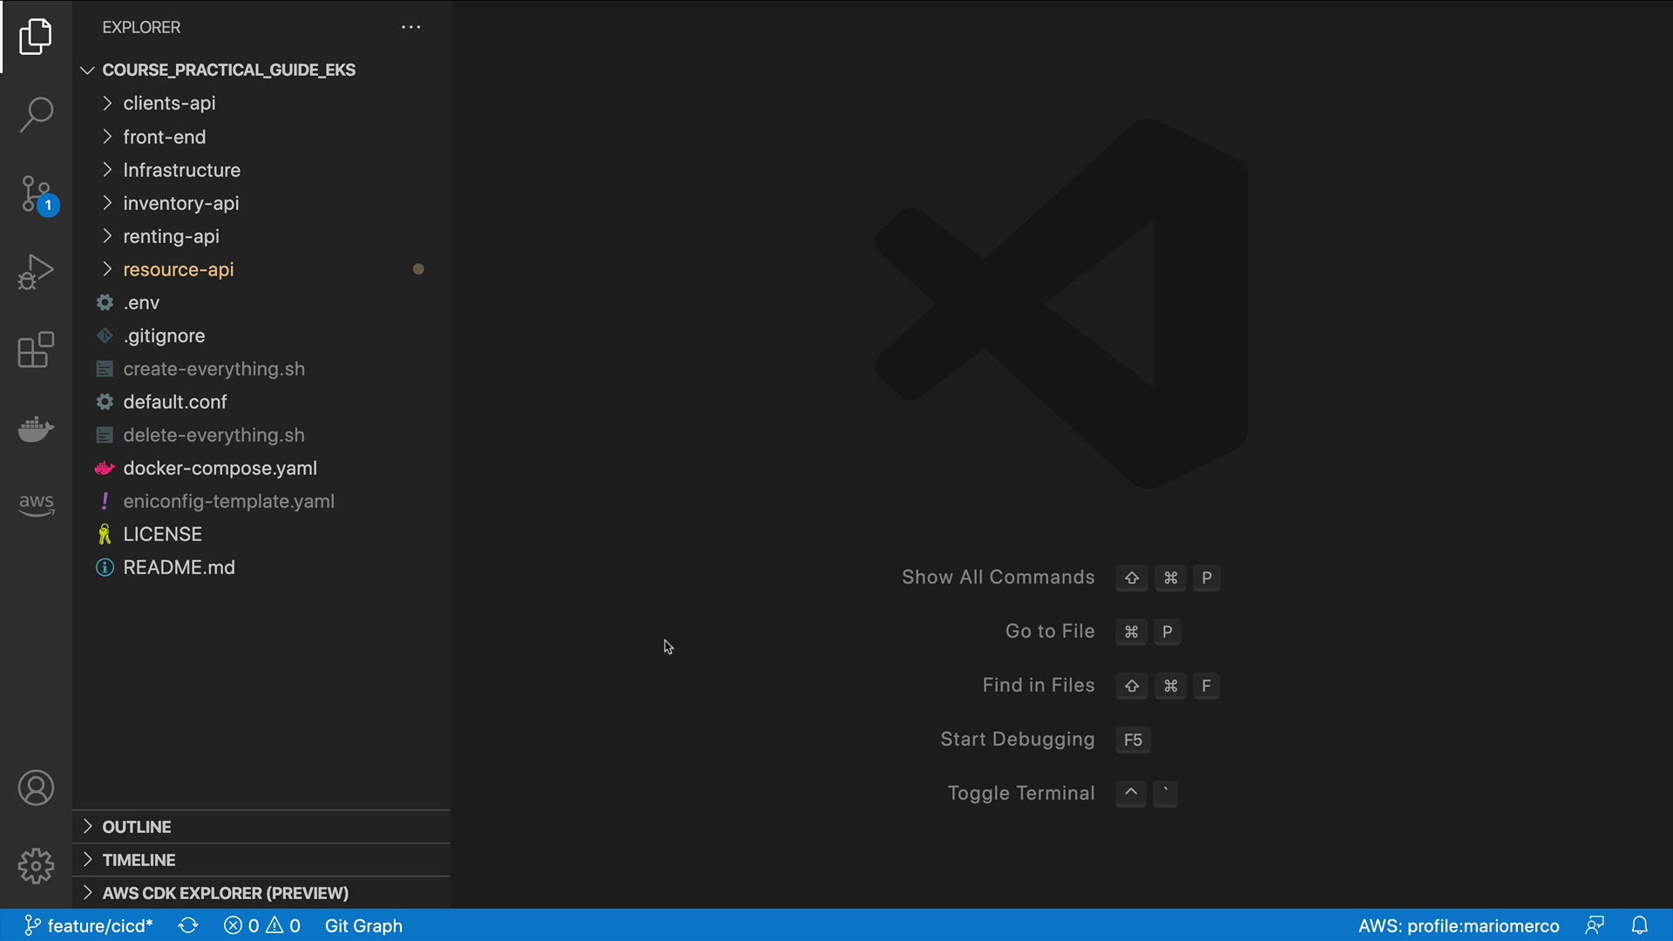Expand the OUTLINE section

(x=137, y=827)
